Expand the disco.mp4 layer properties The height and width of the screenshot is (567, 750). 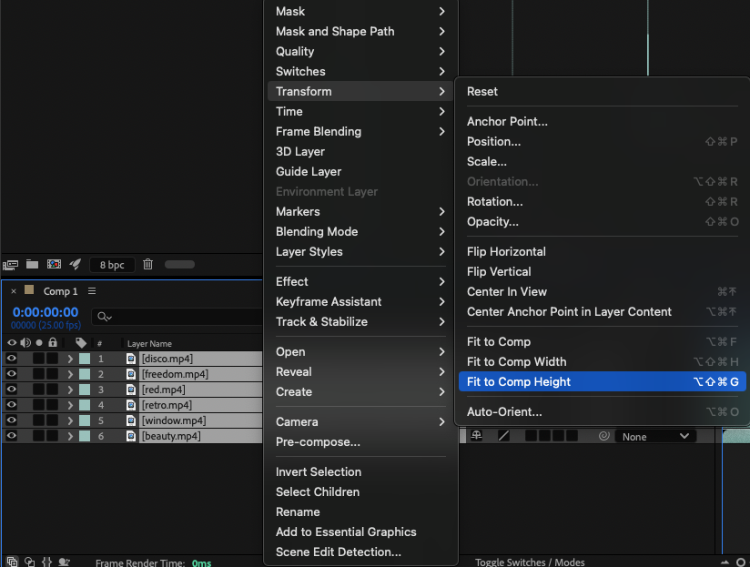click(x=70, y=359)
